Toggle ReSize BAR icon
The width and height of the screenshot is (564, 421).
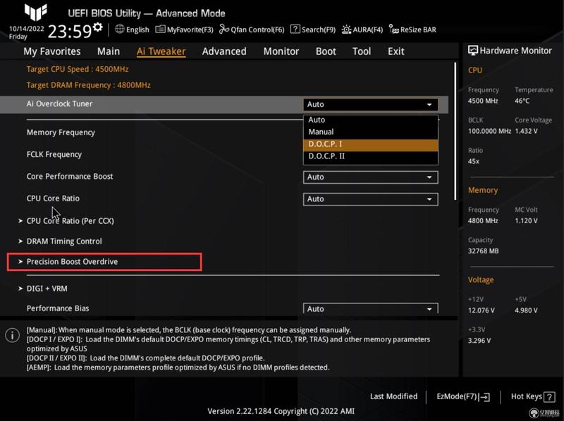[394, 30]
